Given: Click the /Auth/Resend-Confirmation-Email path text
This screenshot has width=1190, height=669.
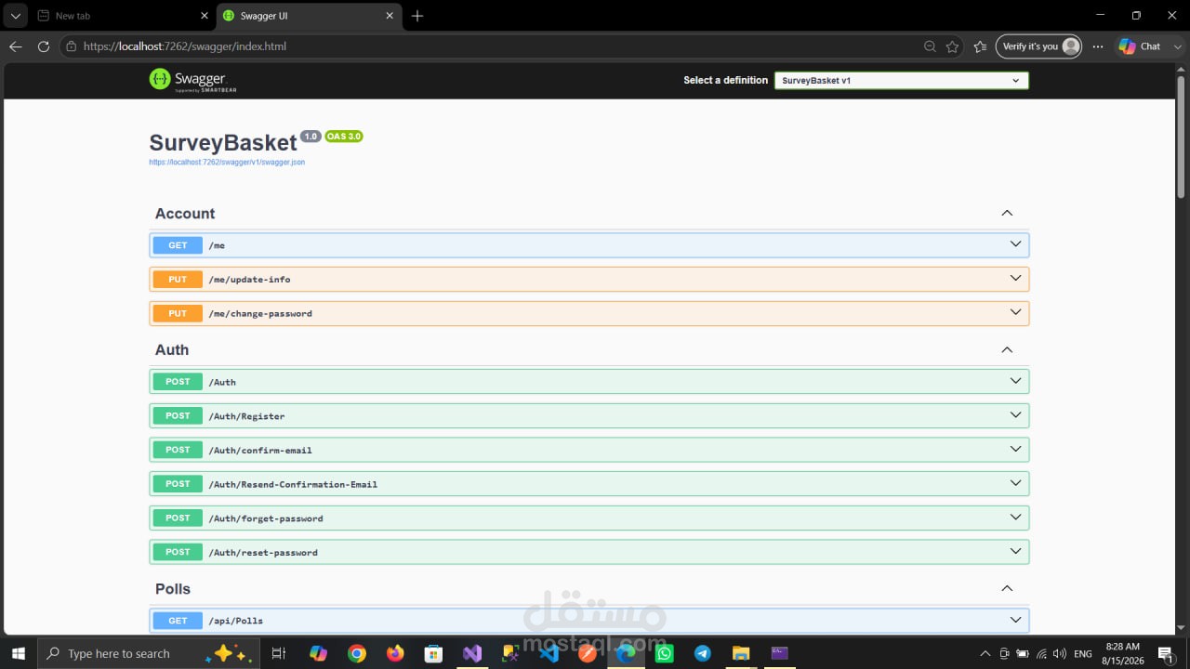Looking at the screenshot, I should point(293,484).
